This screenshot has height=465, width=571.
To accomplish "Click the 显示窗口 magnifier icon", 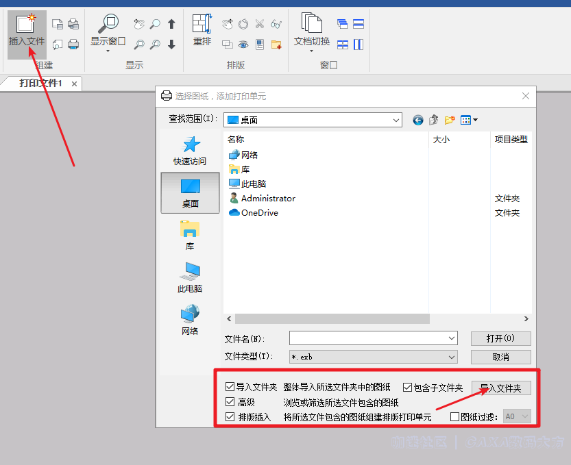I will pyautogui.click(x=108, y=24).
